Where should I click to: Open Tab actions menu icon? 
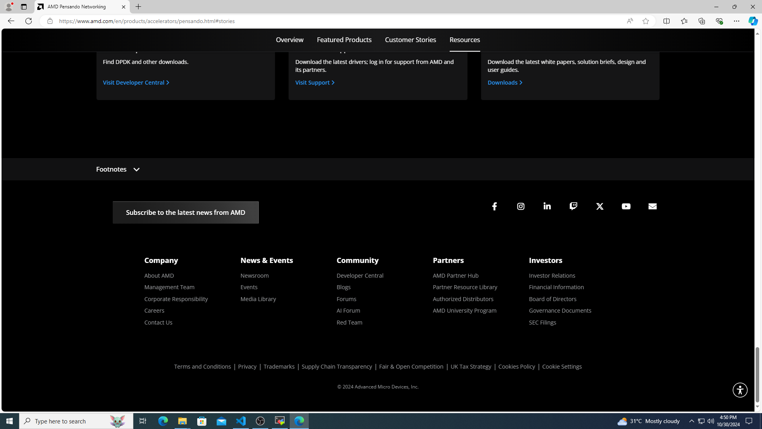(24, 7)
